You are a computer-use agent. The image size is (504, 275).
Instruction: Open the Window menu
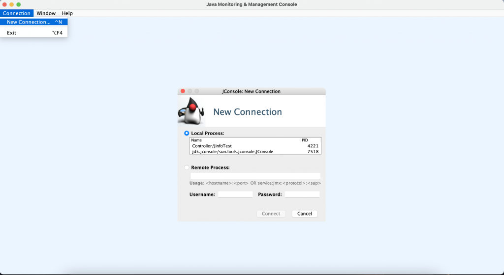(x=46, y=13)
